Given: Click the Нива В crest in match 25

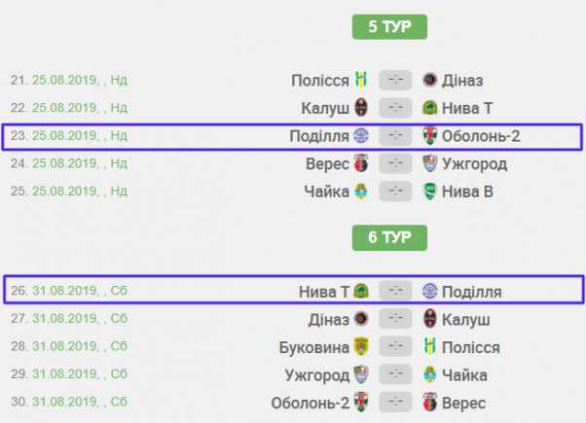Looking at the screenshot, I should pos(430,192).
